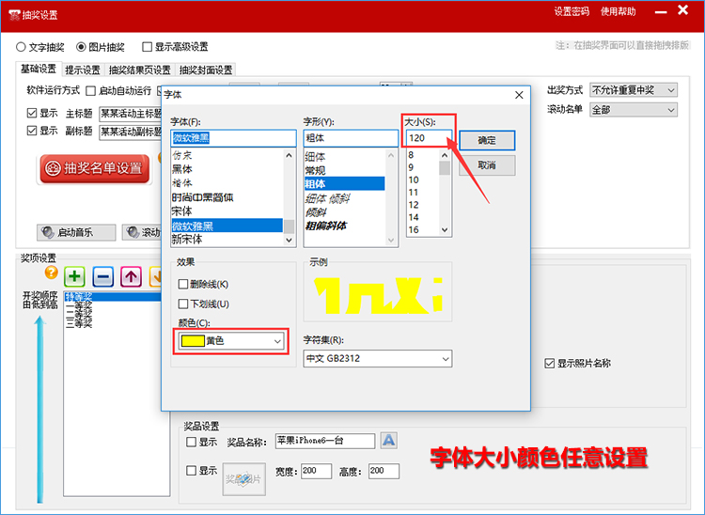Click the 启动音乐 speaker button
The image size is (705, 515).
(76, 232)
